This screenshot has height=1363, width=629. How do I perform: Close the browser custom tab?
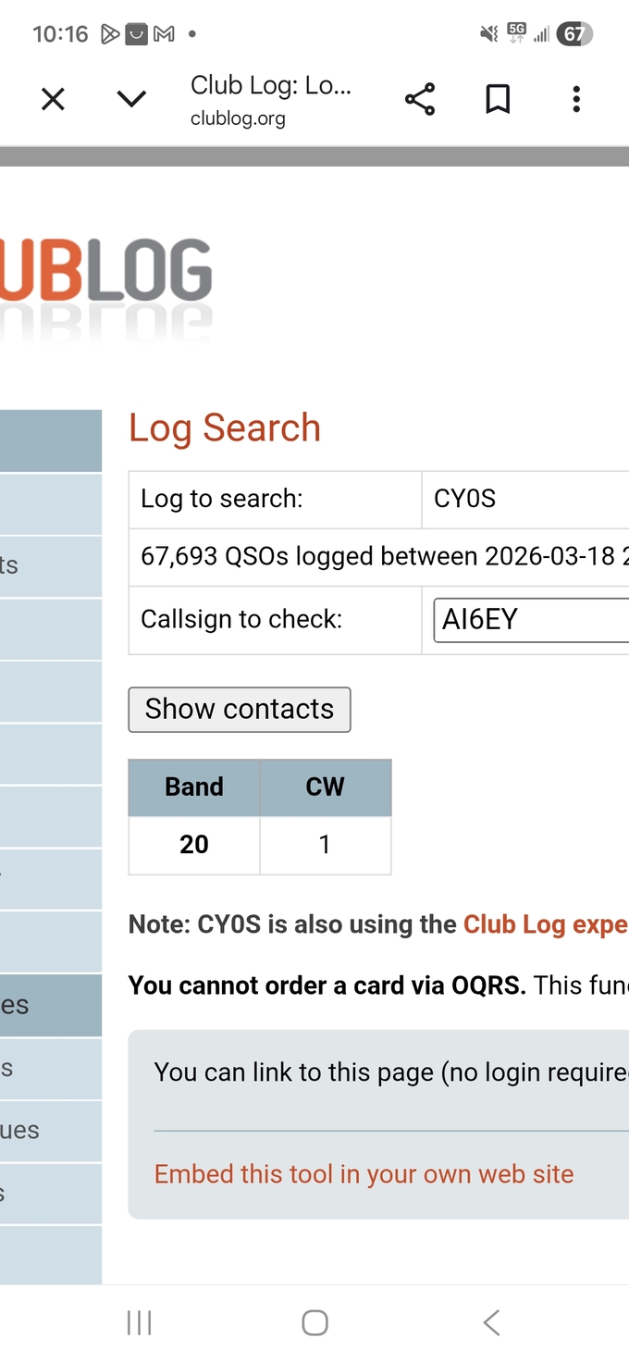[54, 99]
